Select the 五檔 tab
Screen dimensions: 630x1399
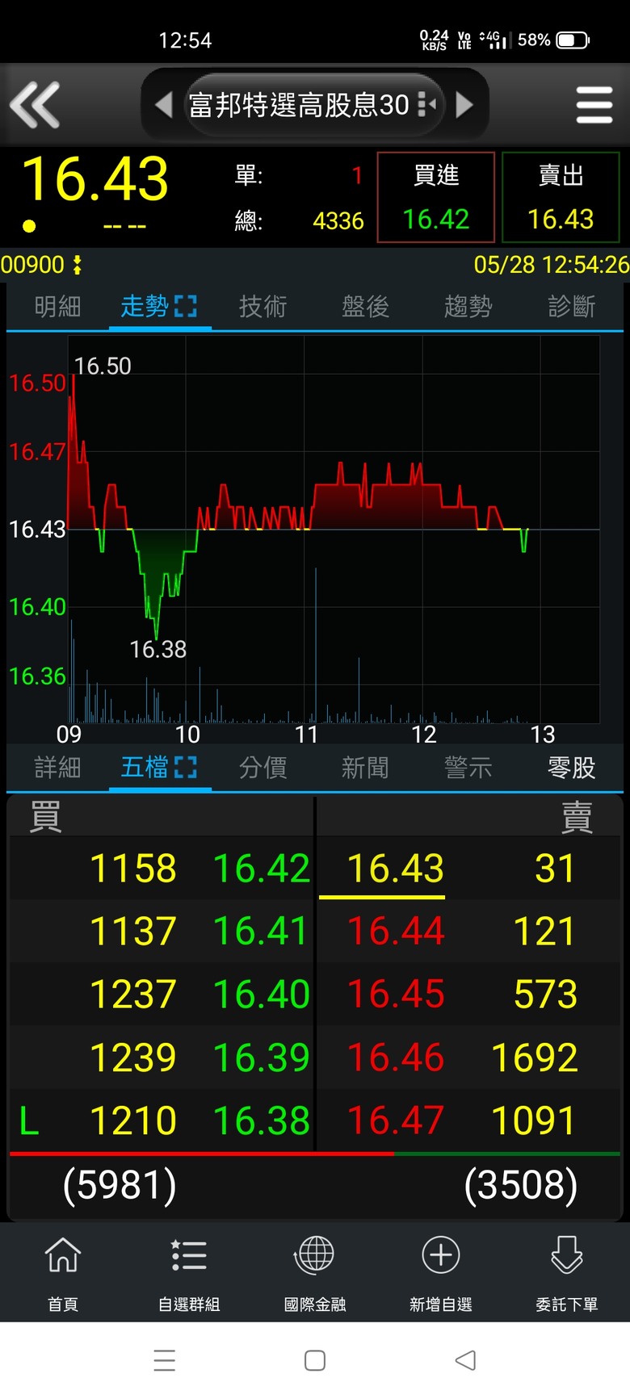[145, 768]
